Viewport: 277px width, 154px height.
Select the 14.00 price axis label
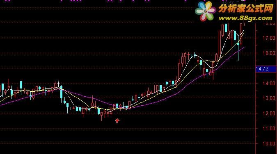pyautogui.click(x=269, y=84)
